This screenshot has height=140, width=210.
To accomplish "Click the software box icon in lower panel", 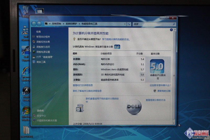I will coord(80,108).
